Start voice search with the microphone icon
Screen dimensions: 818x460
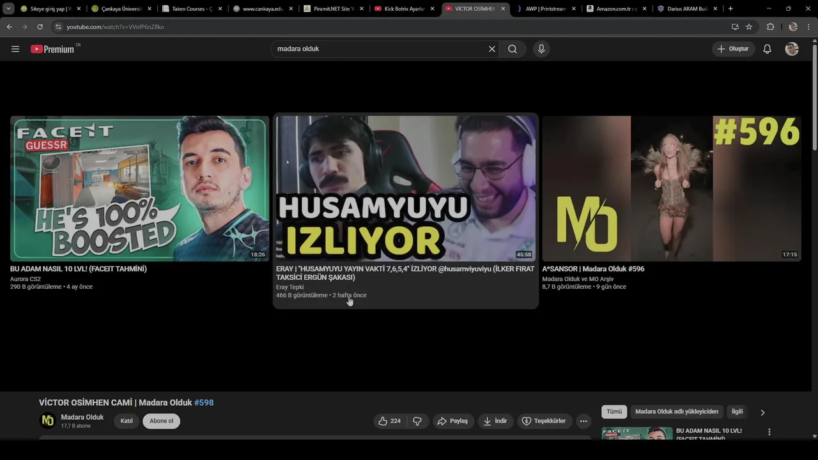(541, 49)
